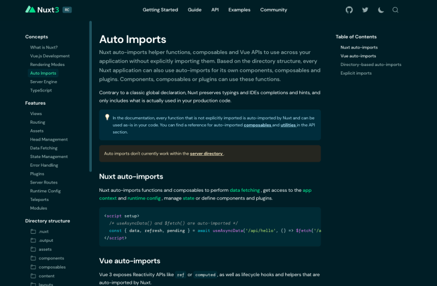
Task: Jump to Directory-based auto-imports section
Action: click(x=371, y=64)
